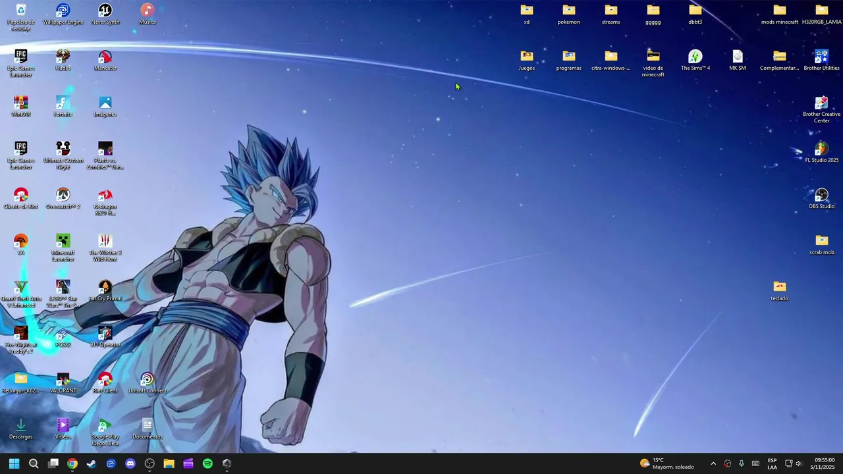Viewport: 843px width, 474px height.
Task: Select the Far Cry Primal icon
Action: (x=105, y=291)
